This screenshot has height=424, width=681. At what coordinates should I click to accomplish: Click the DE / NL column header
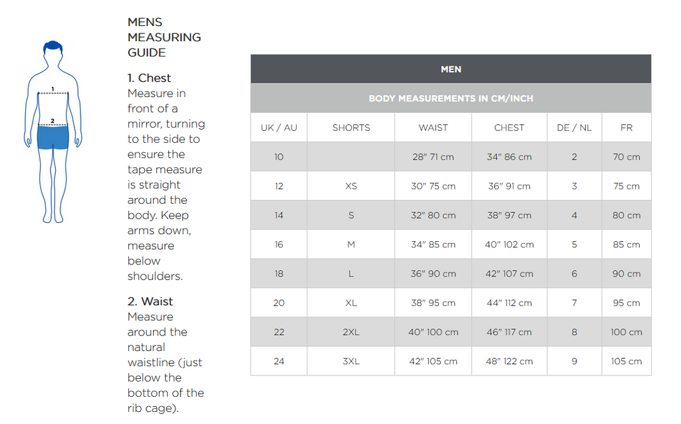(574, 128)
